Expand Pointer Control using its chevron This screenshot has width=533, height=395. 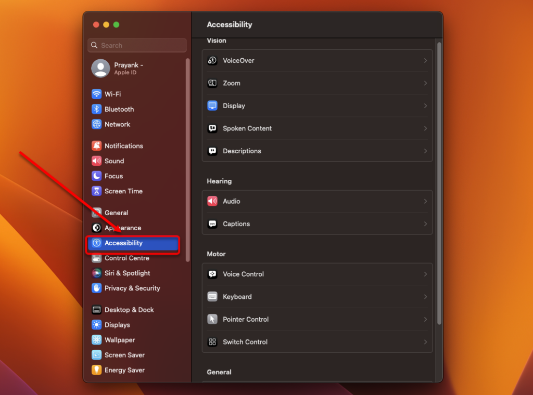(x=425, y=319)
